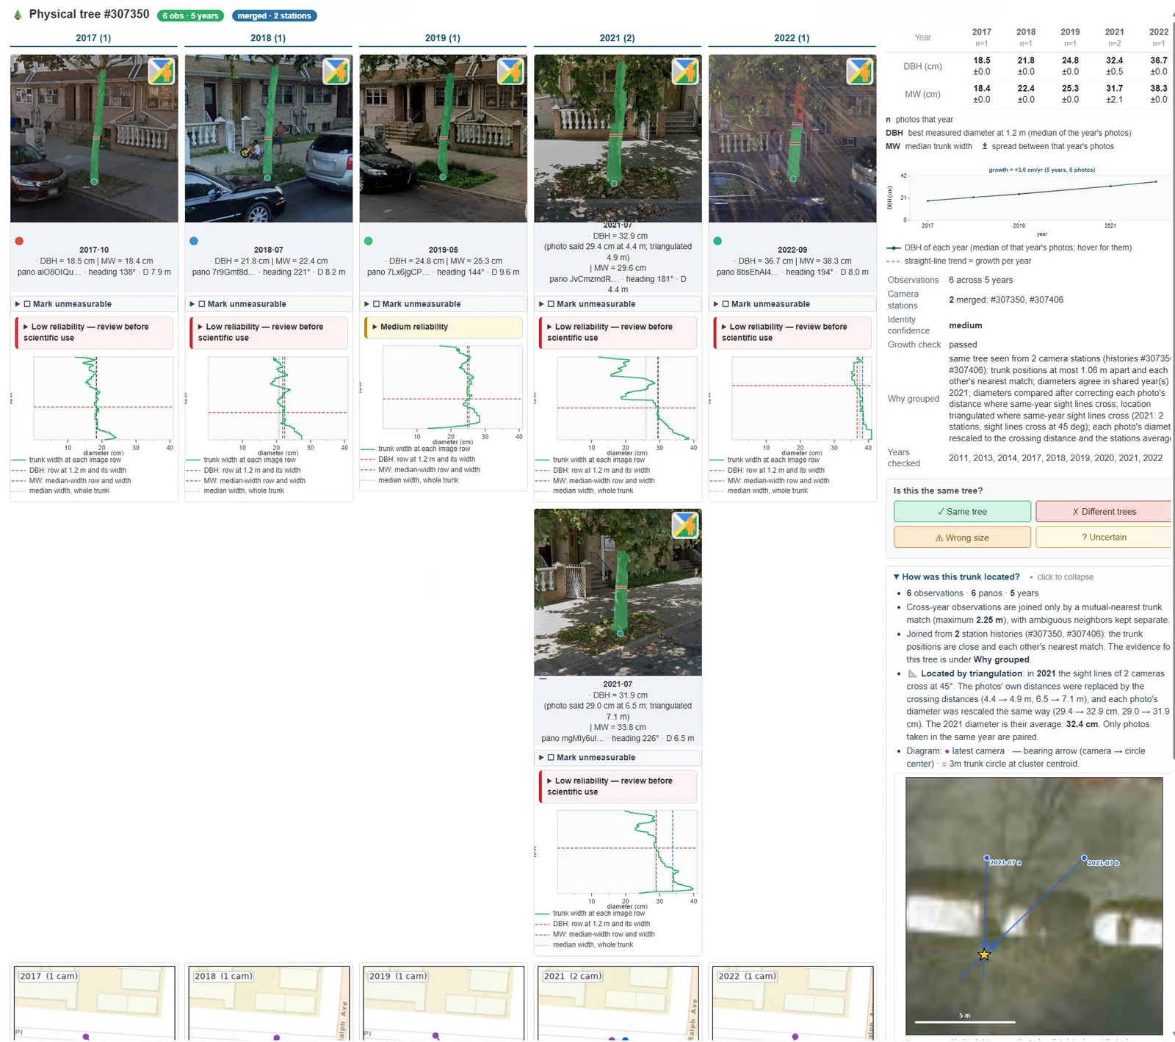Open the 2022 street photo thumbnail
Screen dimensions: 1175x1042
click(x=792, y=139)
